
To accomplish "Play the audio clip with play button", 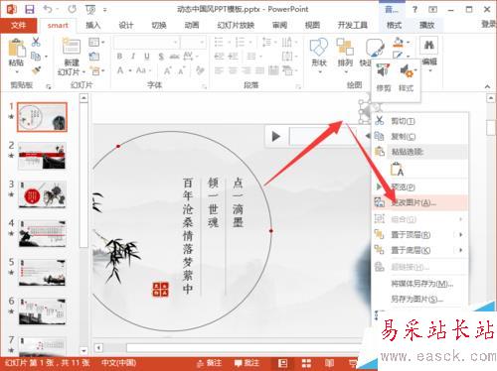I will pyautogui.click(x=276, y=136).
